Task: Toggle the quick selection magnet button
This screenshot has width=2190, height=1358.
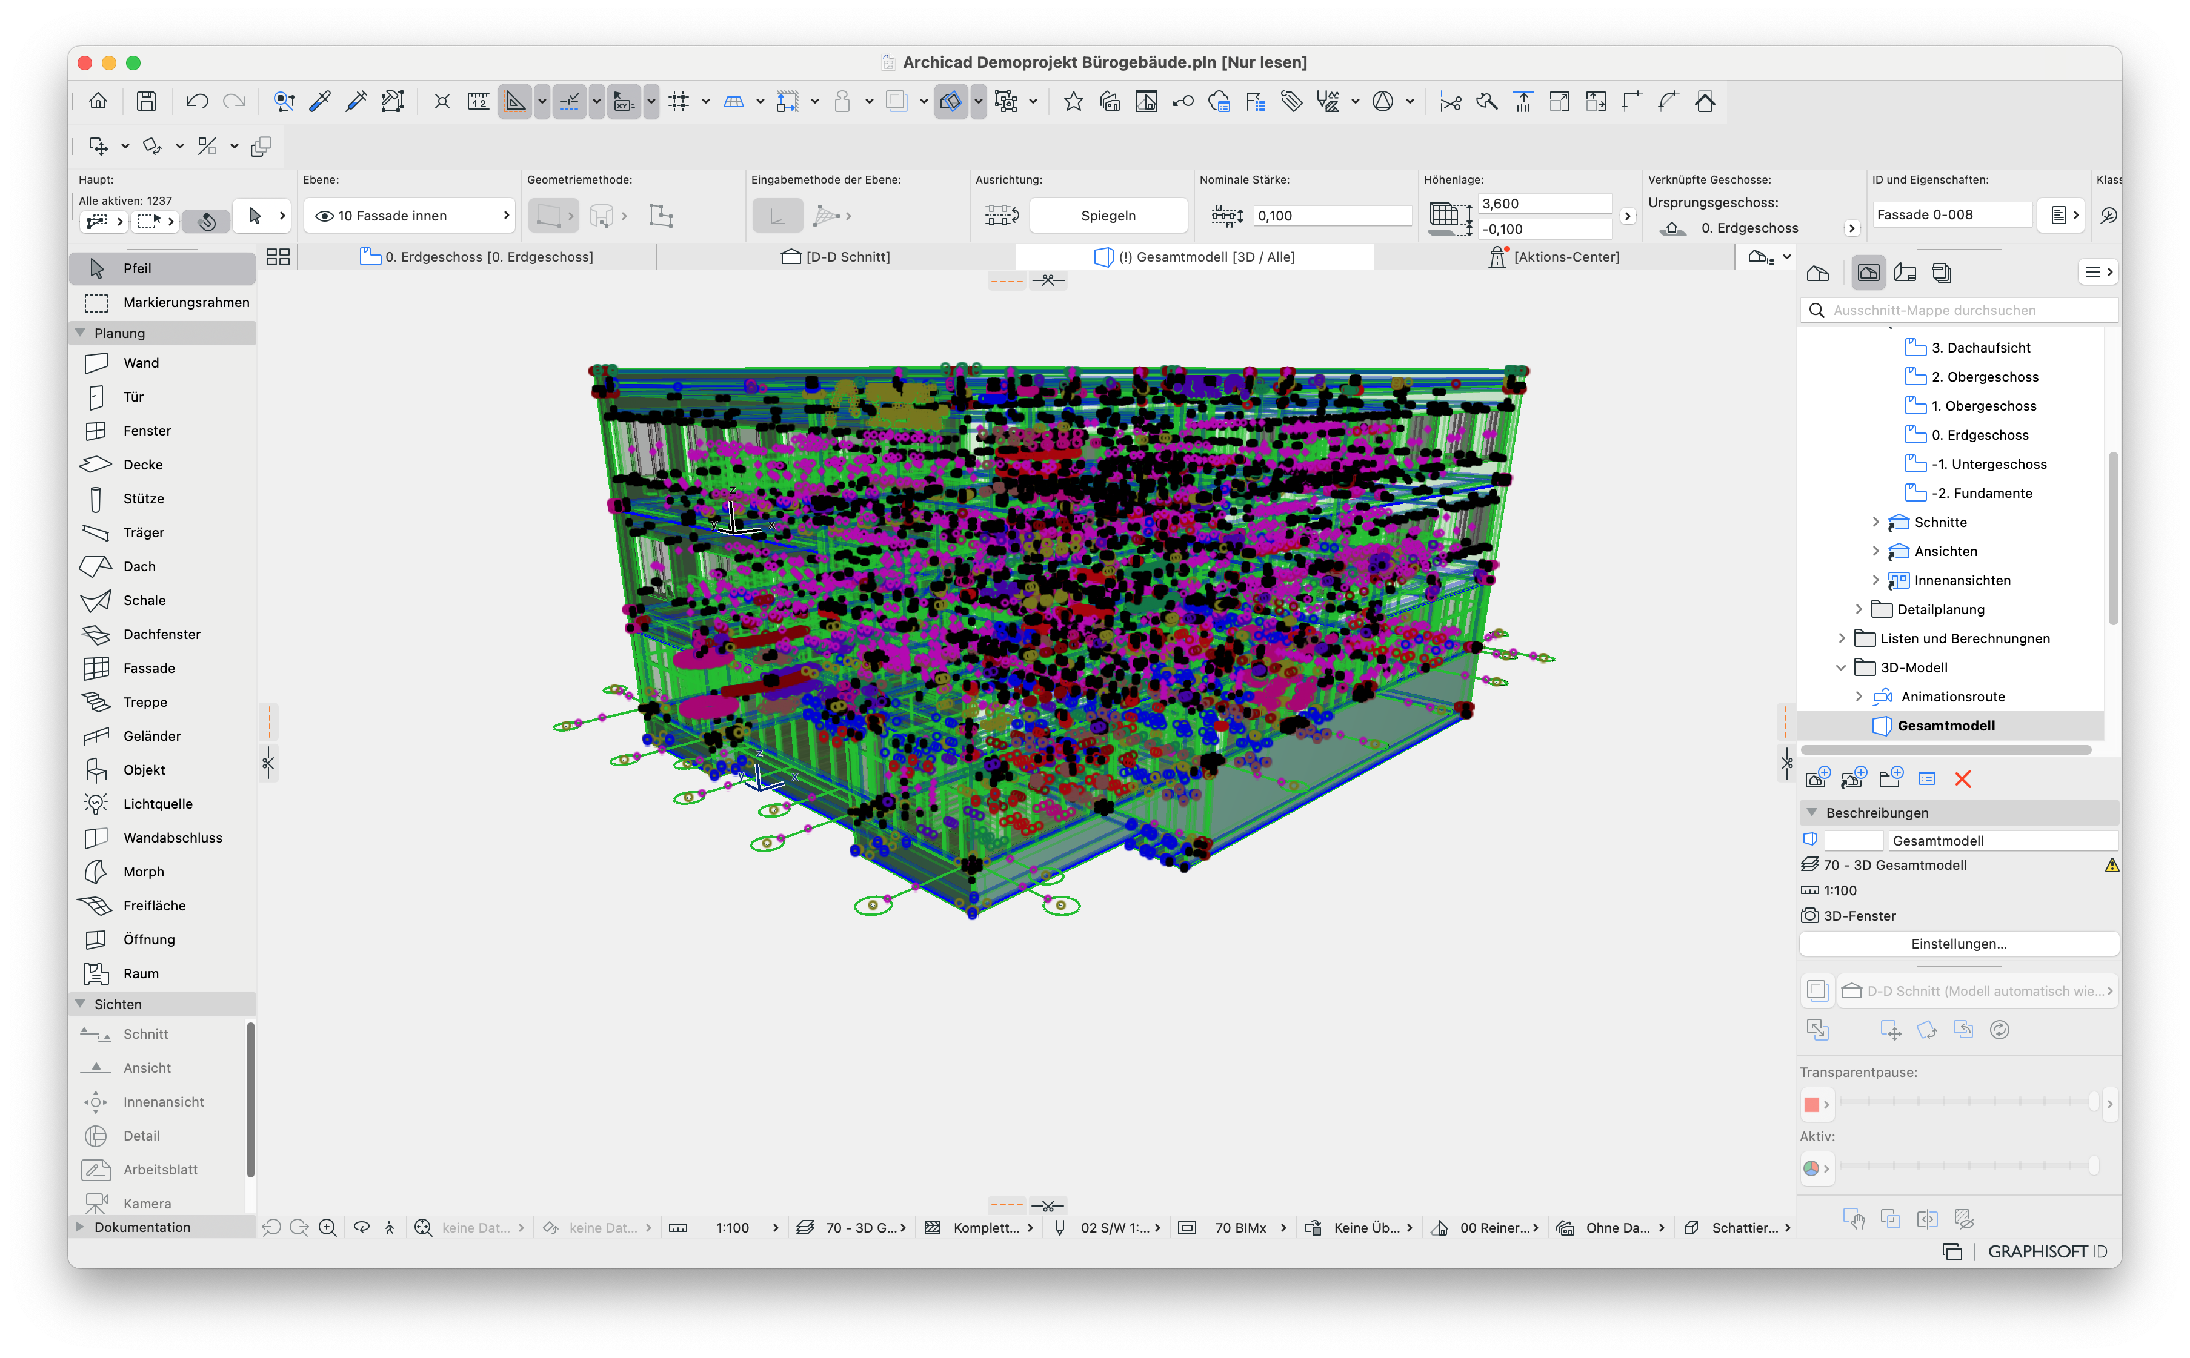Action: tap(207, 221)
